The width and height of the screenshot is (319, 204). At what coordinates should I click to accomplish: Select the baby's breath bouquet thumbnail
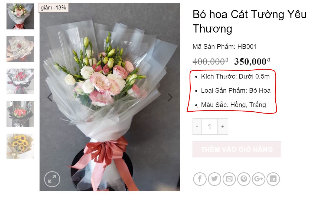20,49
